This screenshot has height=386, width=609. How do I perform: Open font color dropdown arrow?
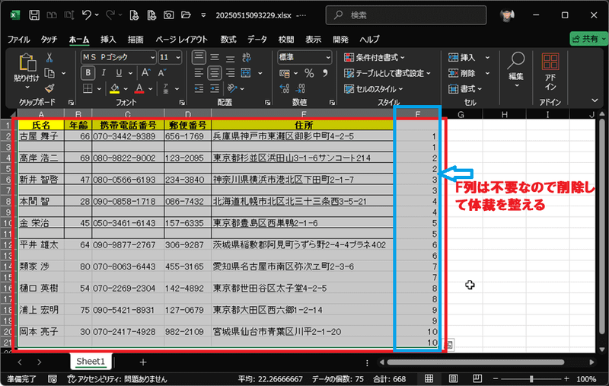pyautogui.click(x=150, y=89)
